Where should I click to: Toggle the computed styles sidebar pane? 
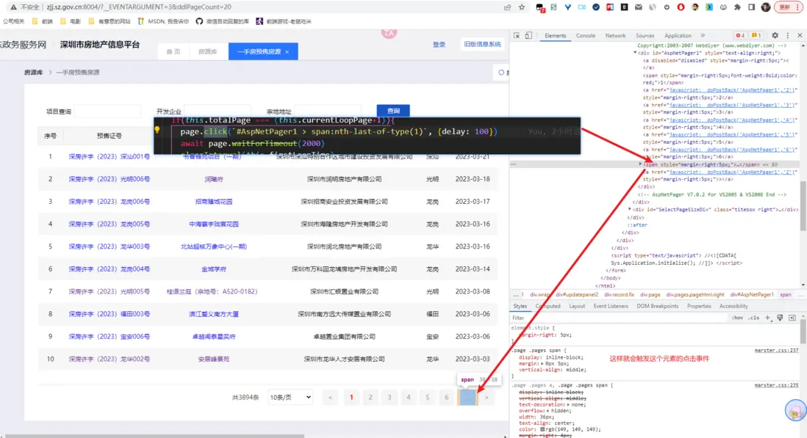pyautogui.click(x=792, y=318)
